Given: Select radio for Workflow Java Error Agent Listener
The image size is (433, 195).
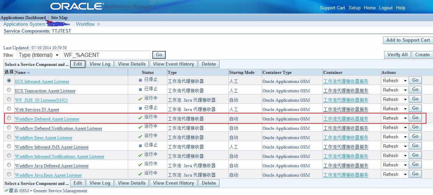Looking at the screenshot, I should (x=9, y=174).
